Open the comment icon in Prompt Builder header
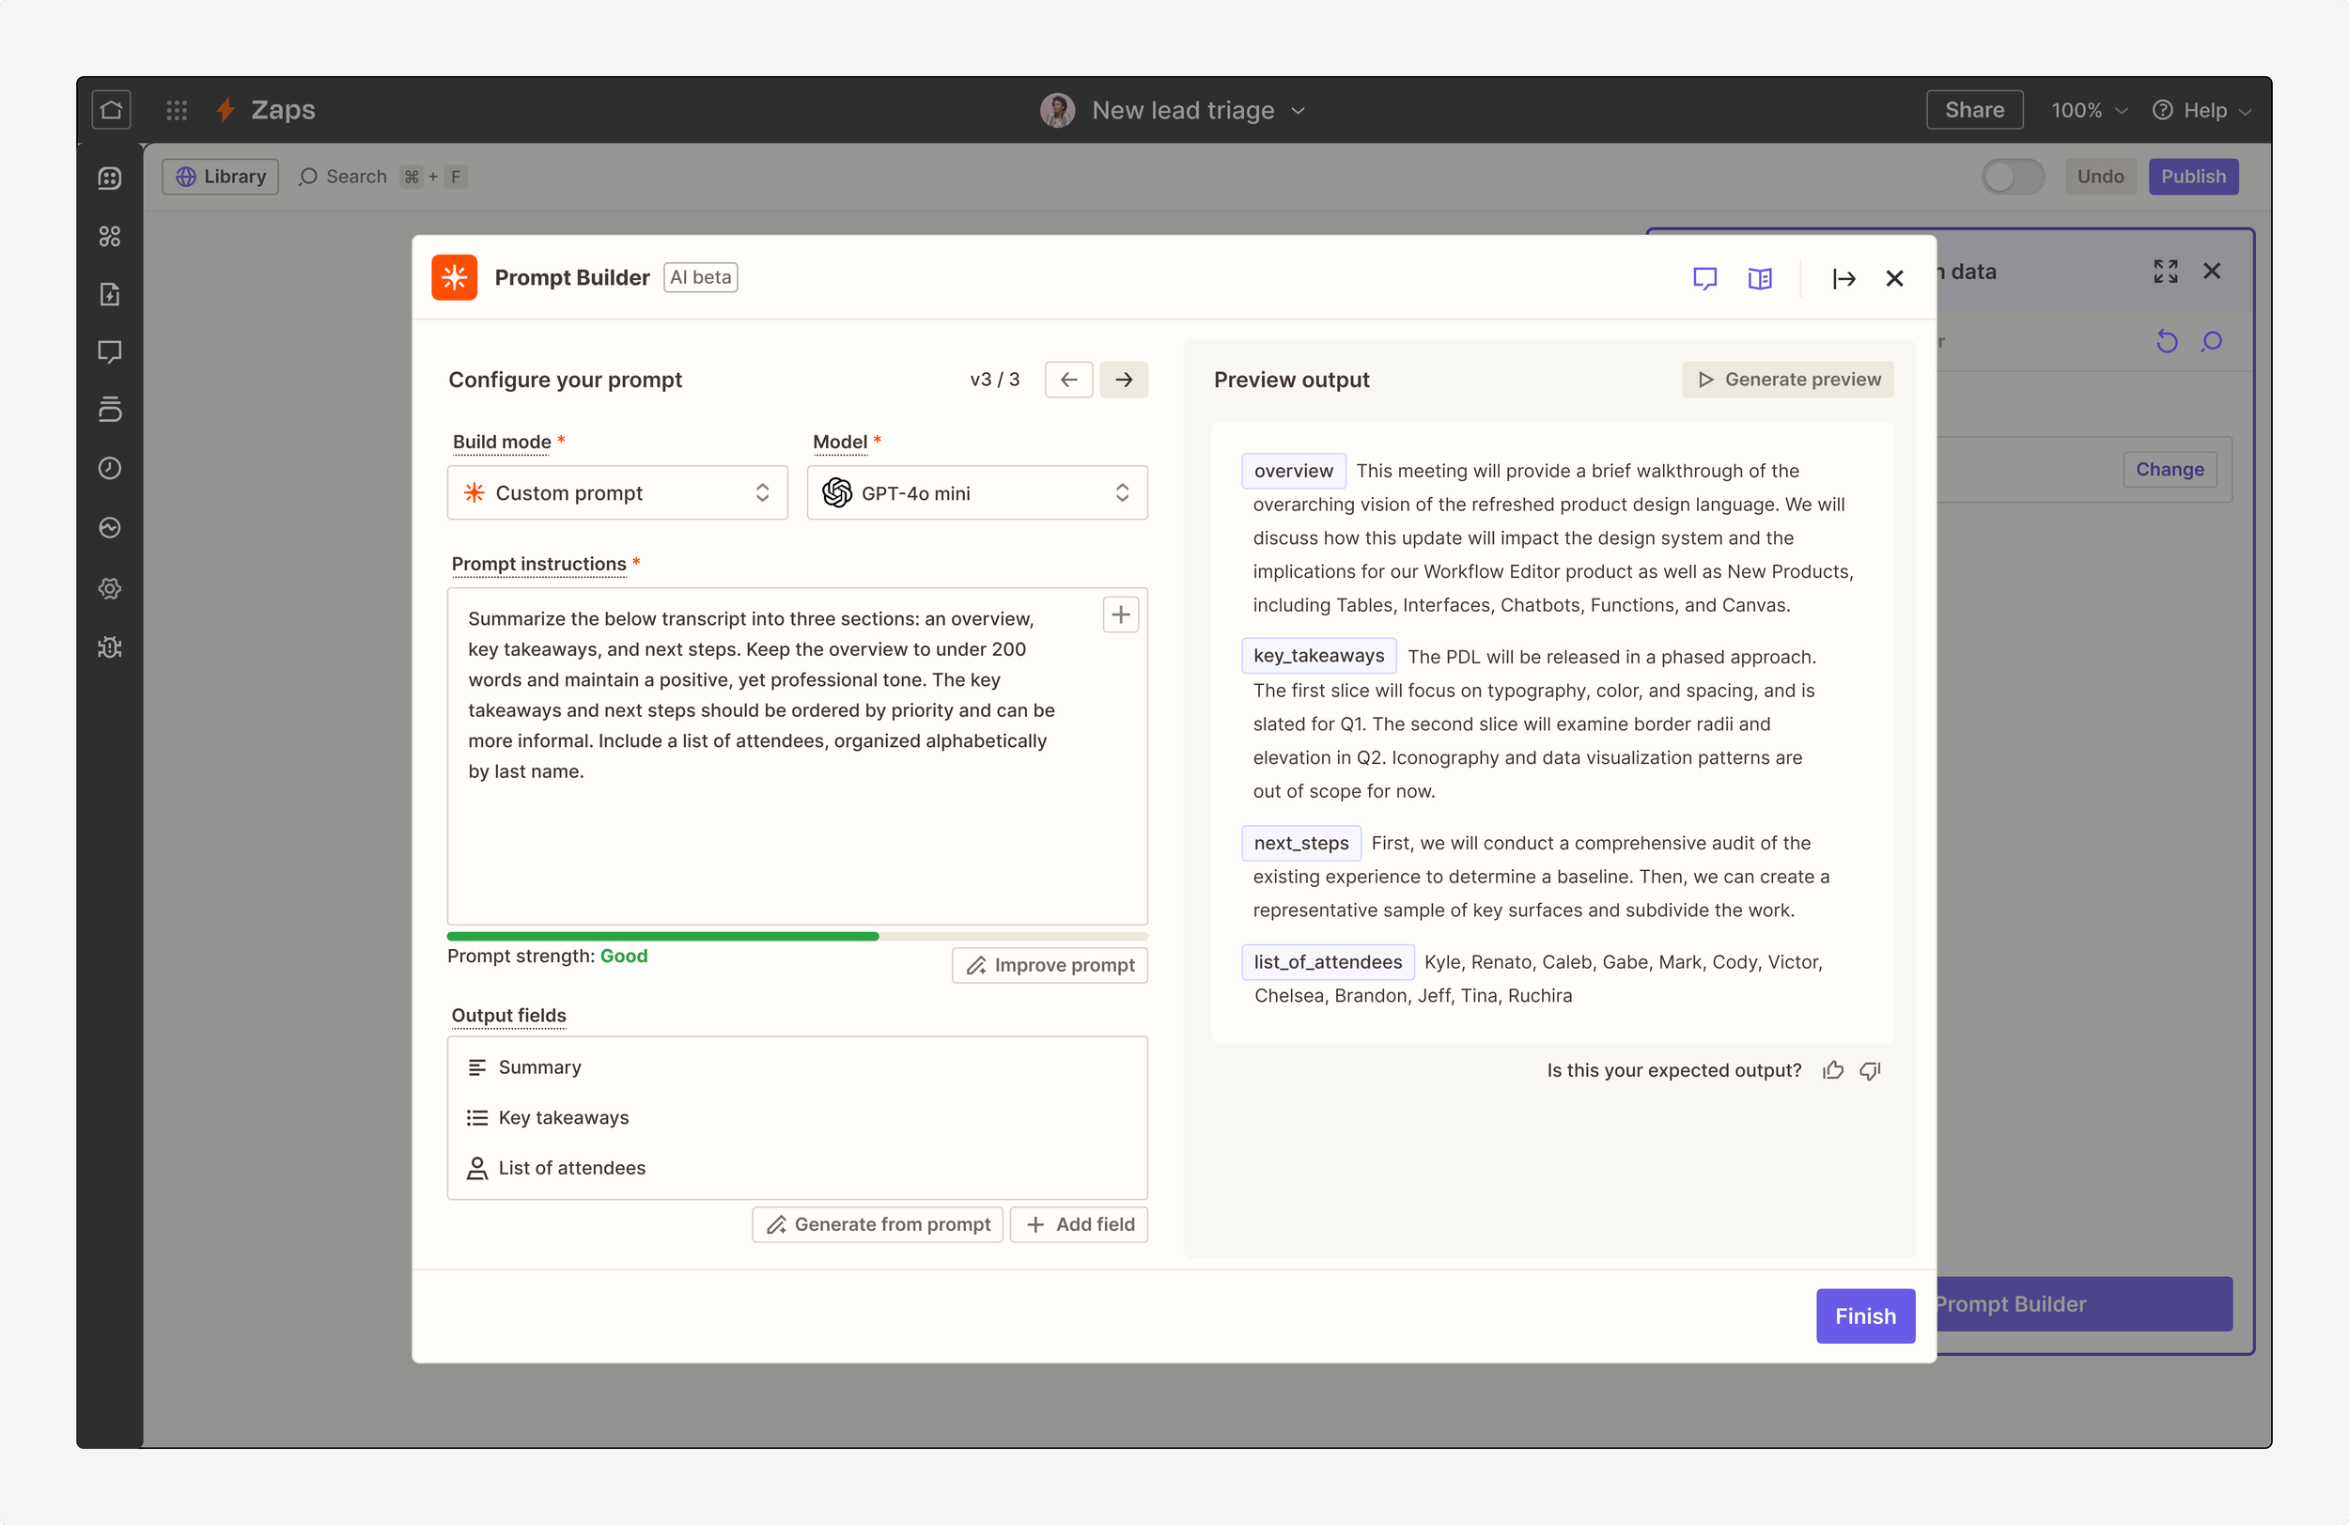 click(1704, 278)
